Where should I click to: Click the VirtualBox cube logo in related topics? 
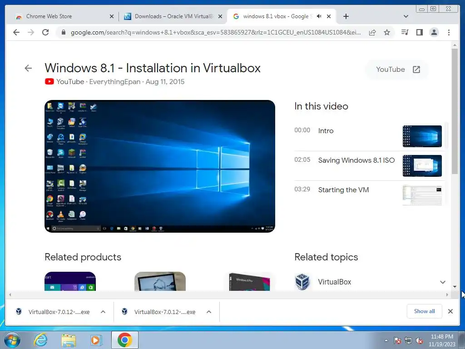coord(302,282)
